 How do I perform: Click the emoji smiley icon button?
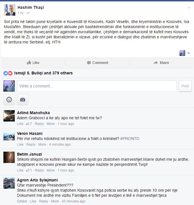click(9, 100)
